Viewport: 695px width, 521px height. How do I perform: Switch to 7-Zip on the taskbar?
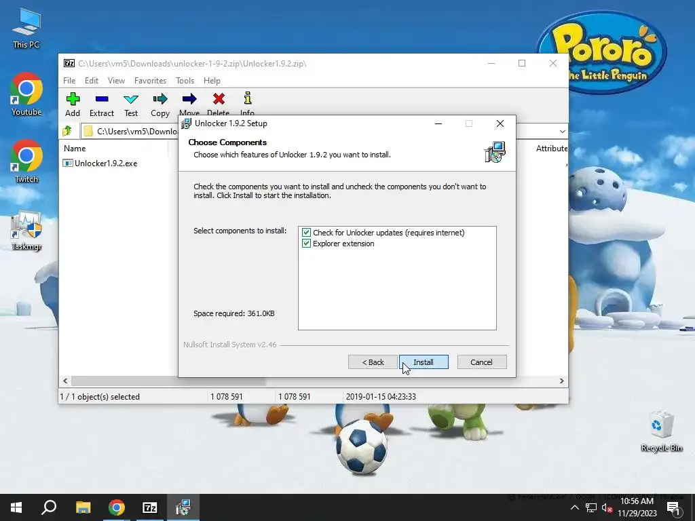pos(150,507)
